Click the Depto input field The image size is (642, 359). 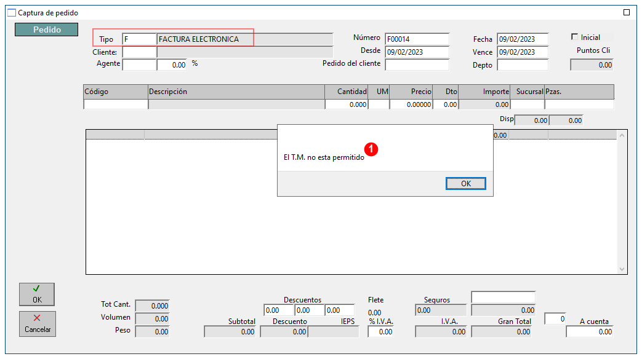tap(523, 65)
